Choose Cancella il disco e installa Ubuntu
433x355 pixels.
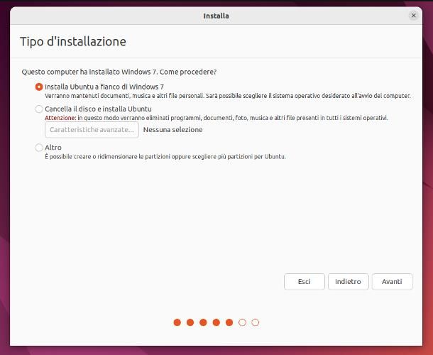click(39, 109)
